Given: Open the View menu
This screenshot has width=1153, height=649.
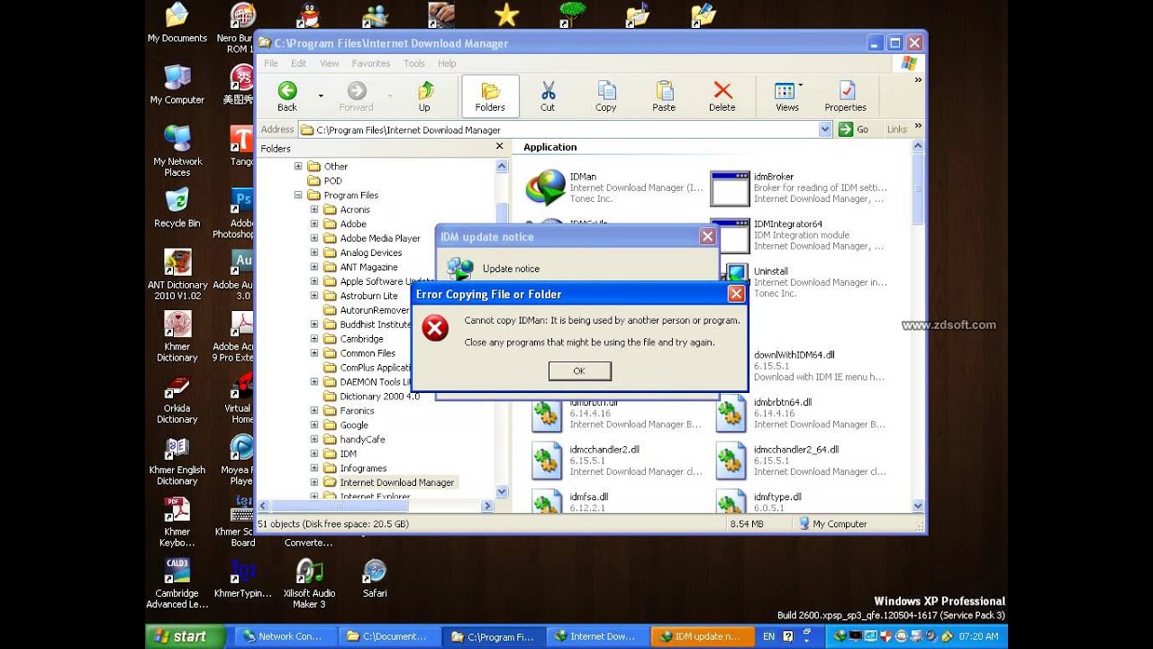Looking at the screenshot, I should coord(330,64).
